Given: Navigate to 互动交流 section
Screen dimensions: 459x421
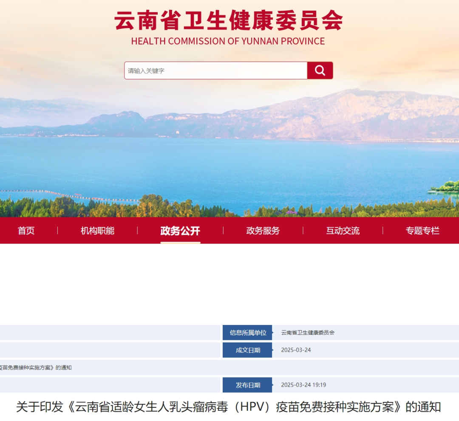Looking at the screenshot, I should pyautogui.click(x=343, y=231).
